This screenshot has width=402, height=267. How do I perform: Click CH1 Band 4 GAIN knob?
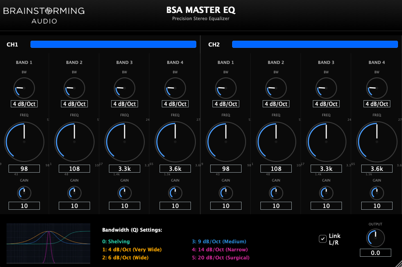(175, 193)
